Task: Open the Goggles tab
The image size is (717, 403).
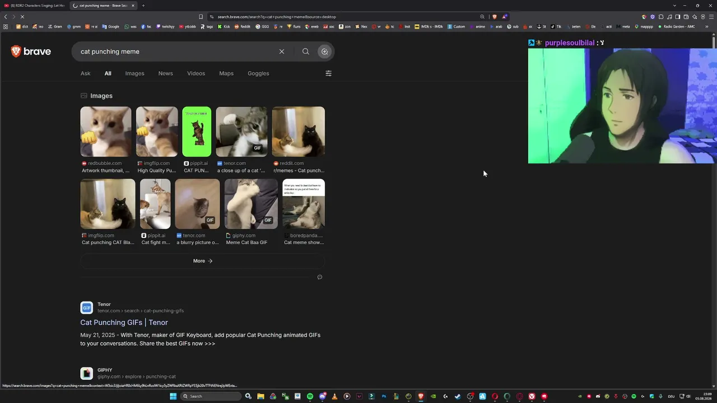Action: (258, 73)
